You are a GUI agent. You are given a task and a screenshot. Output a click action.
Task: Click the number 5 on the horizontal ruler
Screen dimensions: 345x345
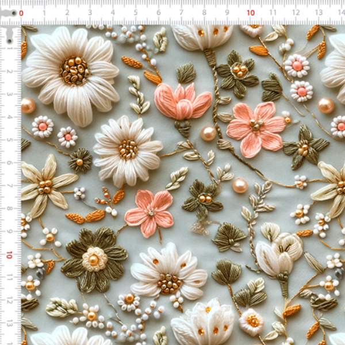tap(136, 13)
